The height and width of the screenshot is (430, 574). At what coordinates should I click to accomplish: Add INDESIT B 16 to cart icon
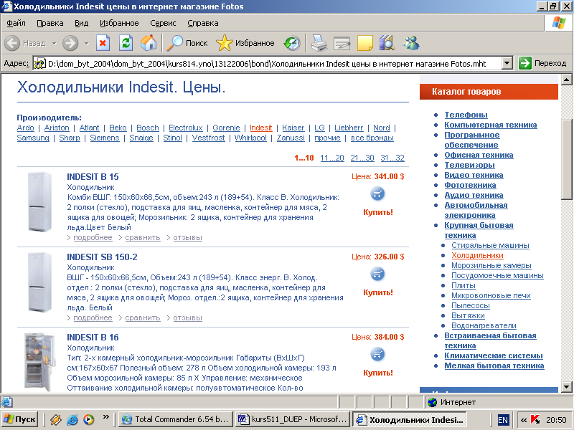coord(377,354)
